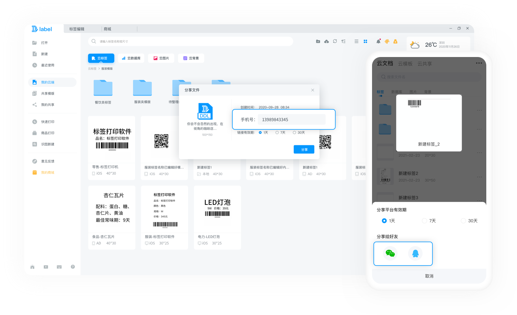
Task: Tap 新建标签_2 preview card on mobile
Action: click(429, 123)
